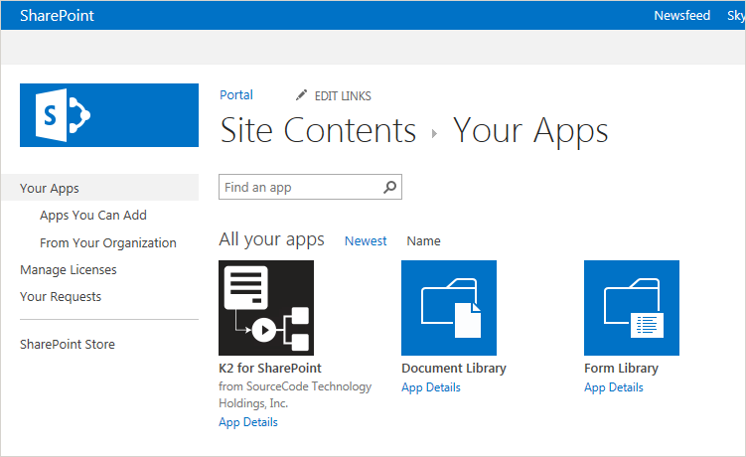
Task: Click the search magnifier icon
Action: point(390,187)
